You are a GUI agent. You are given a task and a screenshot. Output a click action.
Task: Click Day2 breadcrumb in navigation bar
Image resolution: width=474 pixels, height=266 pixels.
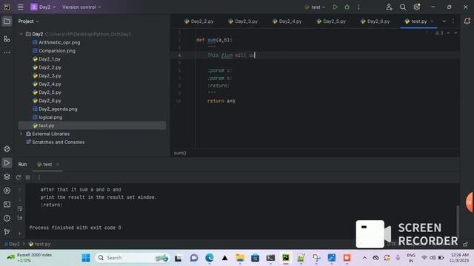coord(12,244)
